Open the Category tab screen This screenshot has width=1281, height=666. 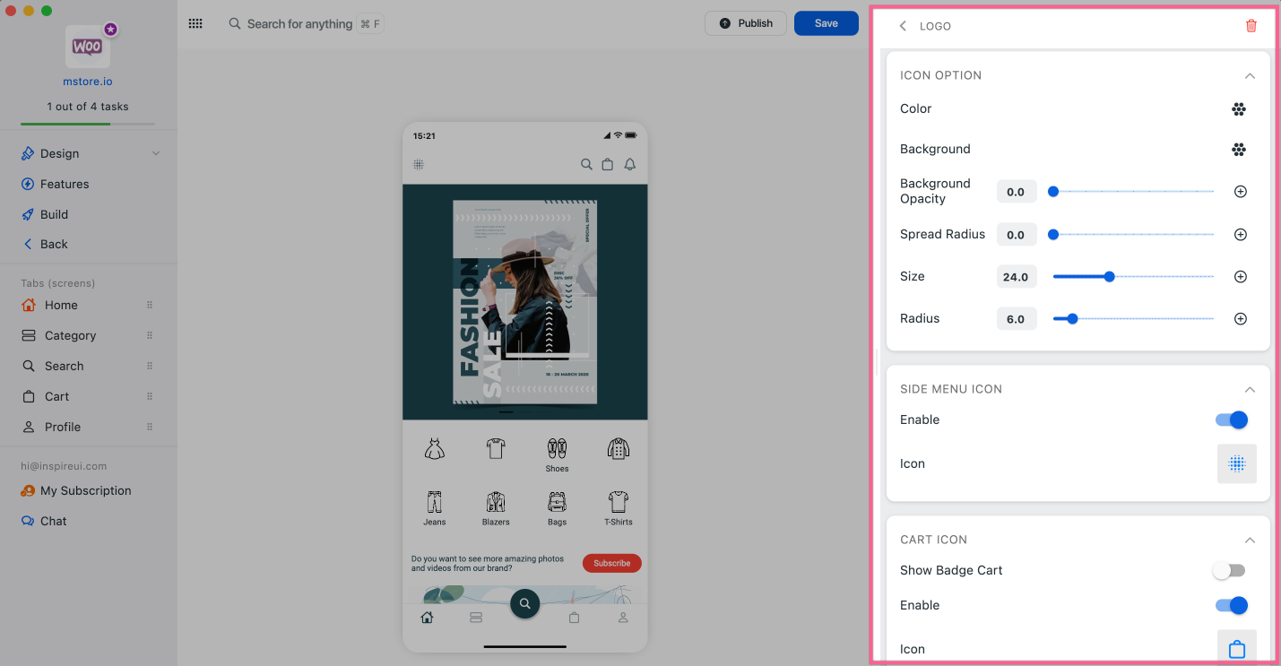pyautogui.click(x=70, y=335)
